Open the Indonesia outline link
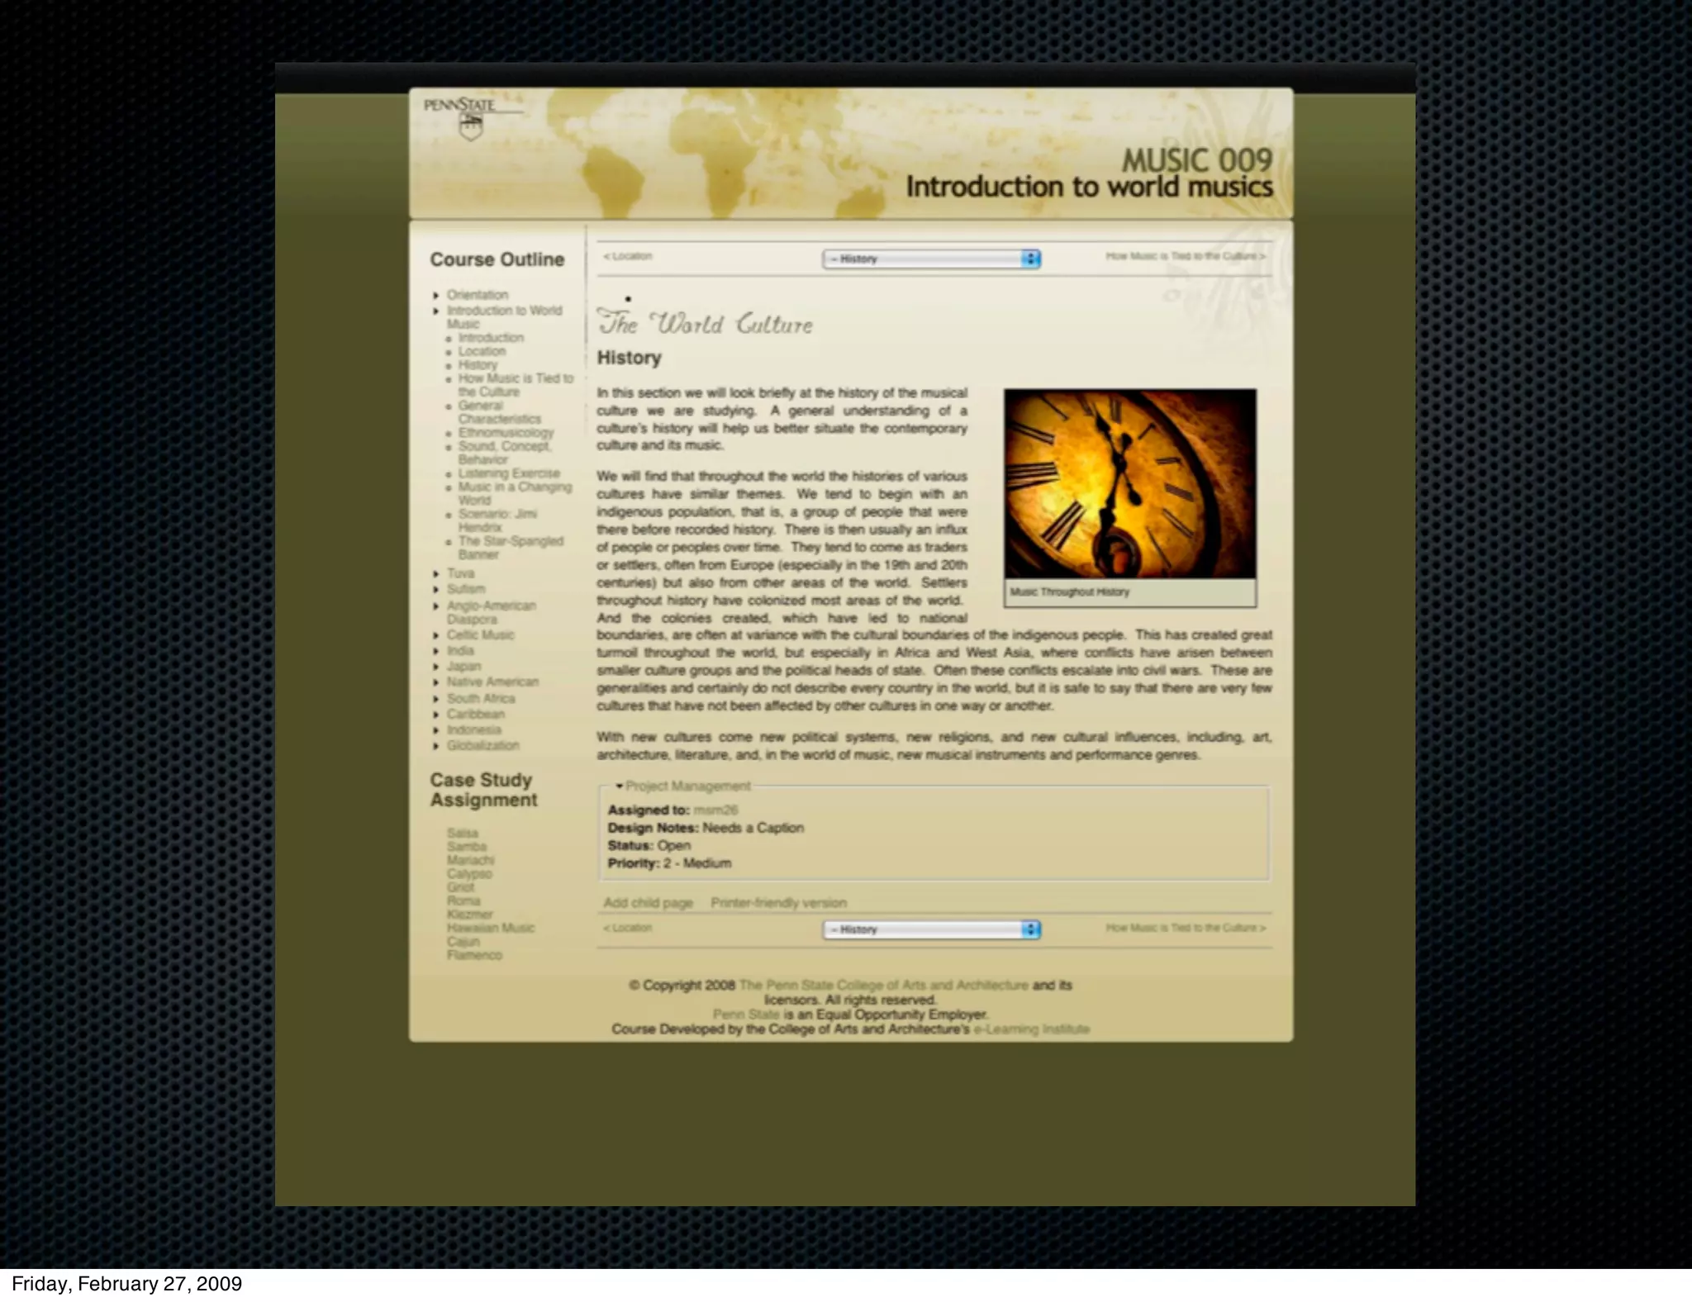This screenshot has width=1692, height=1302. (474, 729)
